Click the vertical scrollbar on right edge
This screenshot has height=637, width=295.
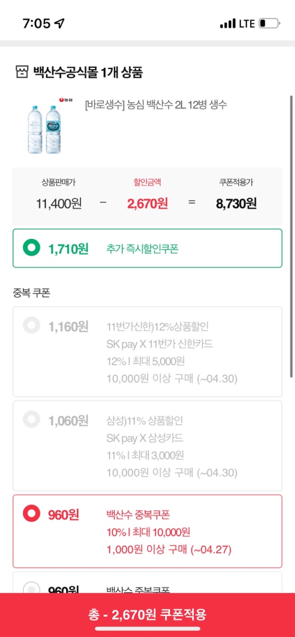coord(291,230)
